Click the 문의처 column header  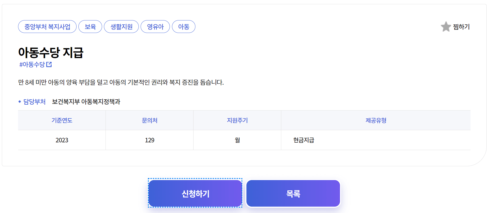pyautogui.click(x=149, y=120)
